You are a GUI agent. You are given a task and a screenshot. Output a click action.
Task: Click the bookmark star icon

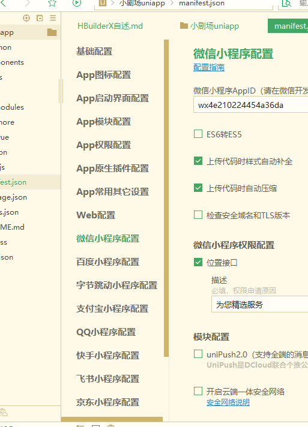tap(52, 3)
